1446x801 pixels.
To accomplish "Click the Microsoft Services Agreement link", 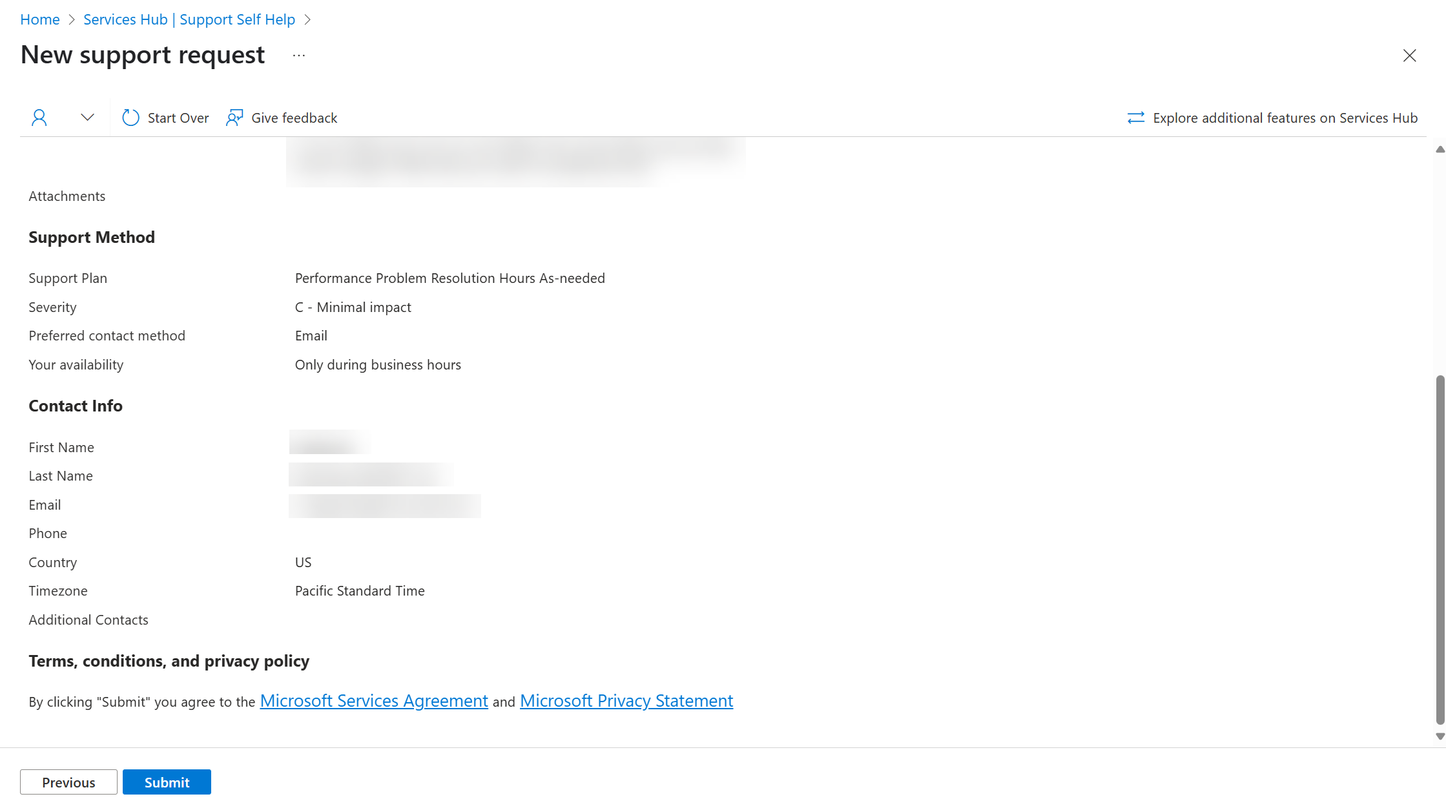I will [373, 700].
